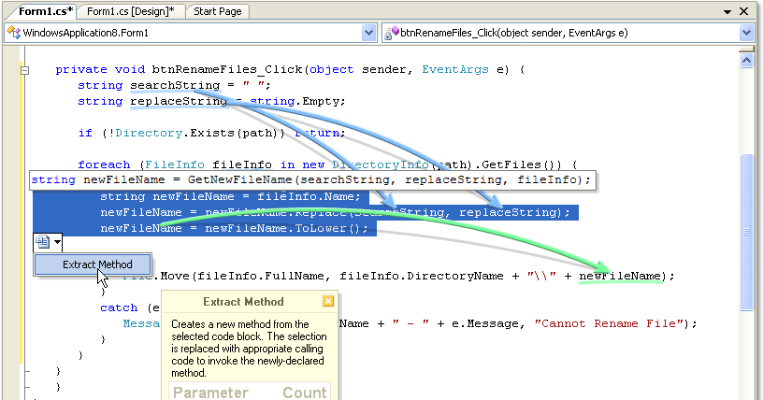Open the smart tag dropdown arrow
Image resolution: width=763 pixels, height=400 pixels.
click(57, 243)
